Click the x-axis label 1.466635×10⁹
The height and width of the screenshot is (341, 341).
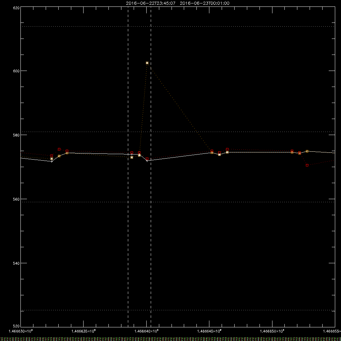pyautogui.click(x=84, y=331)
